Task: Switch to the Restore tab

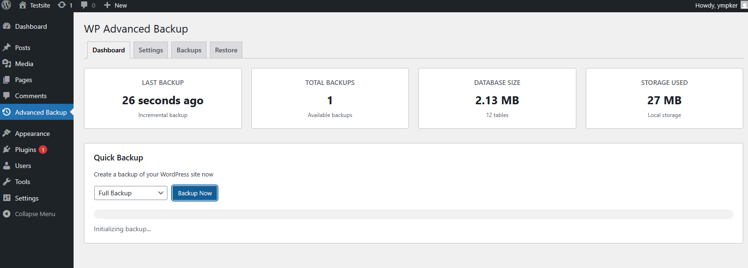Action: [226, 50]
